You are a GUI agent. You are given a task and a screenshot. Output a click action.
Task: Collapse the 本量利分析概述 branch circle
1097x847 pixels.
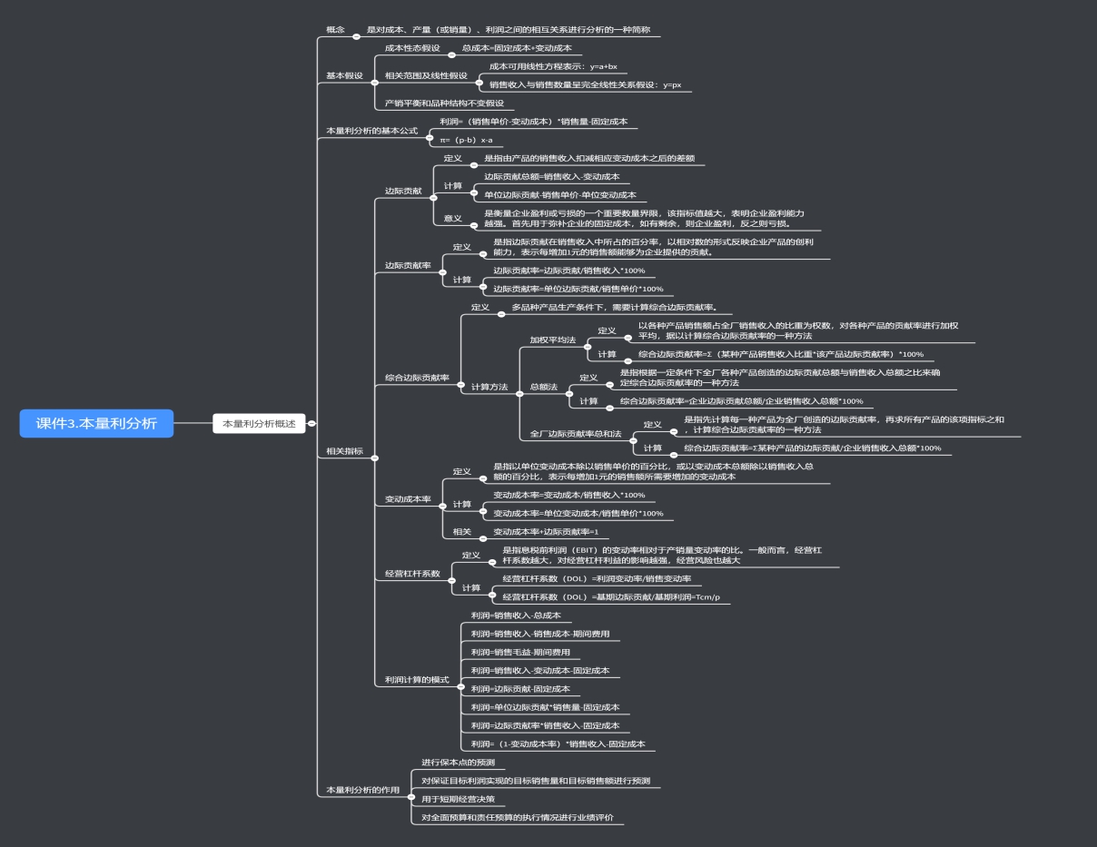312,423
